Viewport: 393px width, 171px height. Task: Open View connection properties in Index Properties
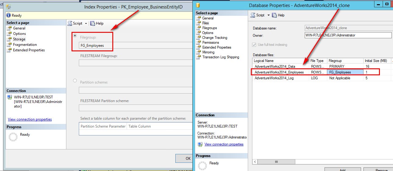[30, 119]
